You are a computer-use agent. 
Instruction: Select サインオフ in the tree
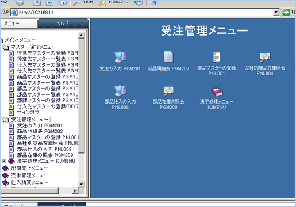coord(28,112)
